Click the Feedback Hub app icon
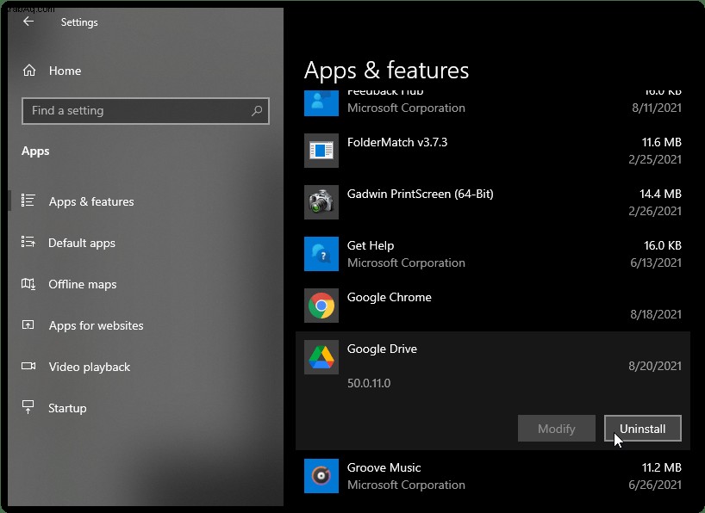The width and height of the screenshot is (705, 513). tap(321, 103)
